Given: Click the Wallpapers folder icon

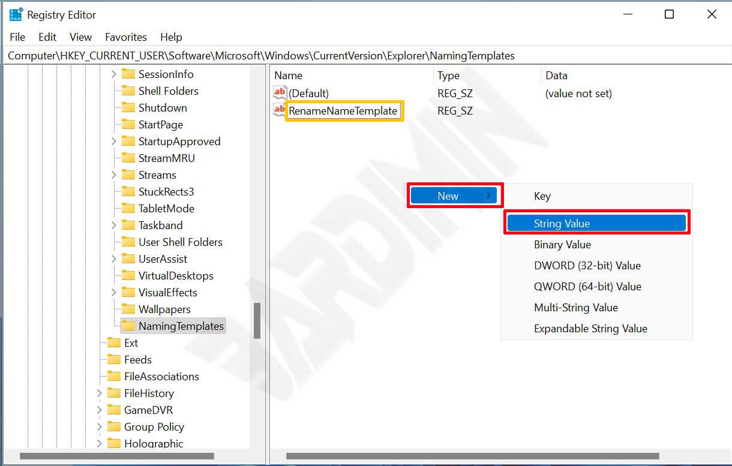Looking at the screenshot, I should pyautogui.click(x=128, y=309).
